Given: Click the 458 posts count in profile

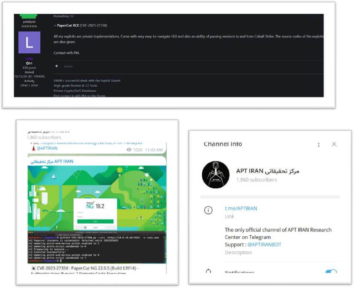Looking at the screenshot, I should point(29,67).
